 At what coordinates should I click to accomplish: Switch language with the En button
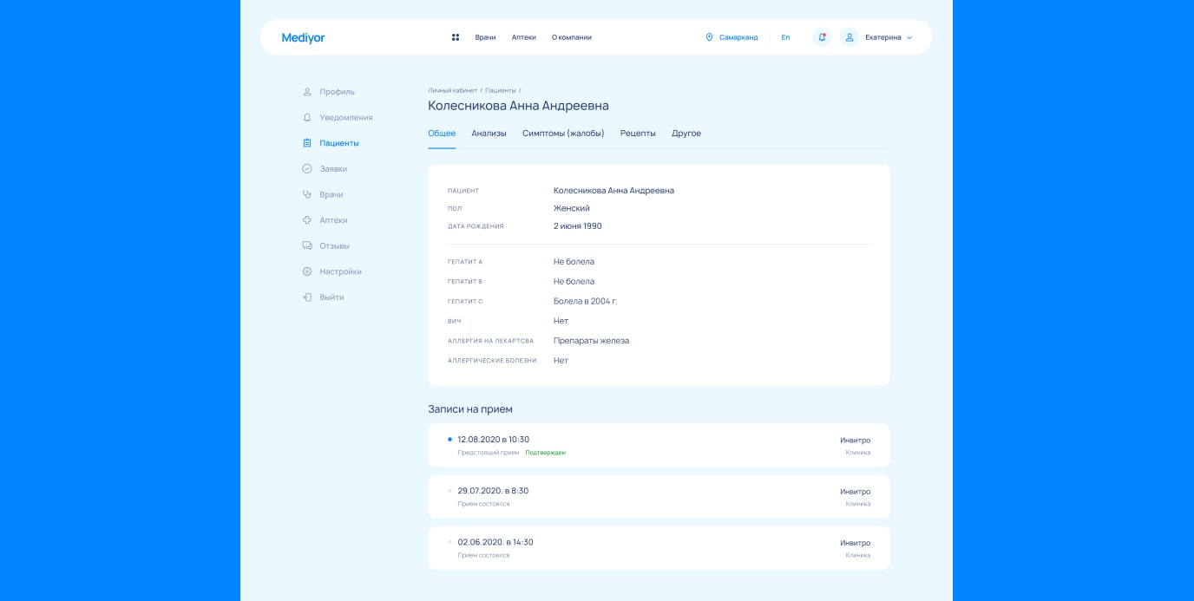[x=785, y=37]
